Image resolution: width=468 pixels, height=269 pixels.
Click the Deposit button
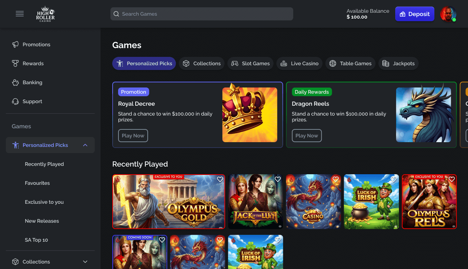coord(415,14)
